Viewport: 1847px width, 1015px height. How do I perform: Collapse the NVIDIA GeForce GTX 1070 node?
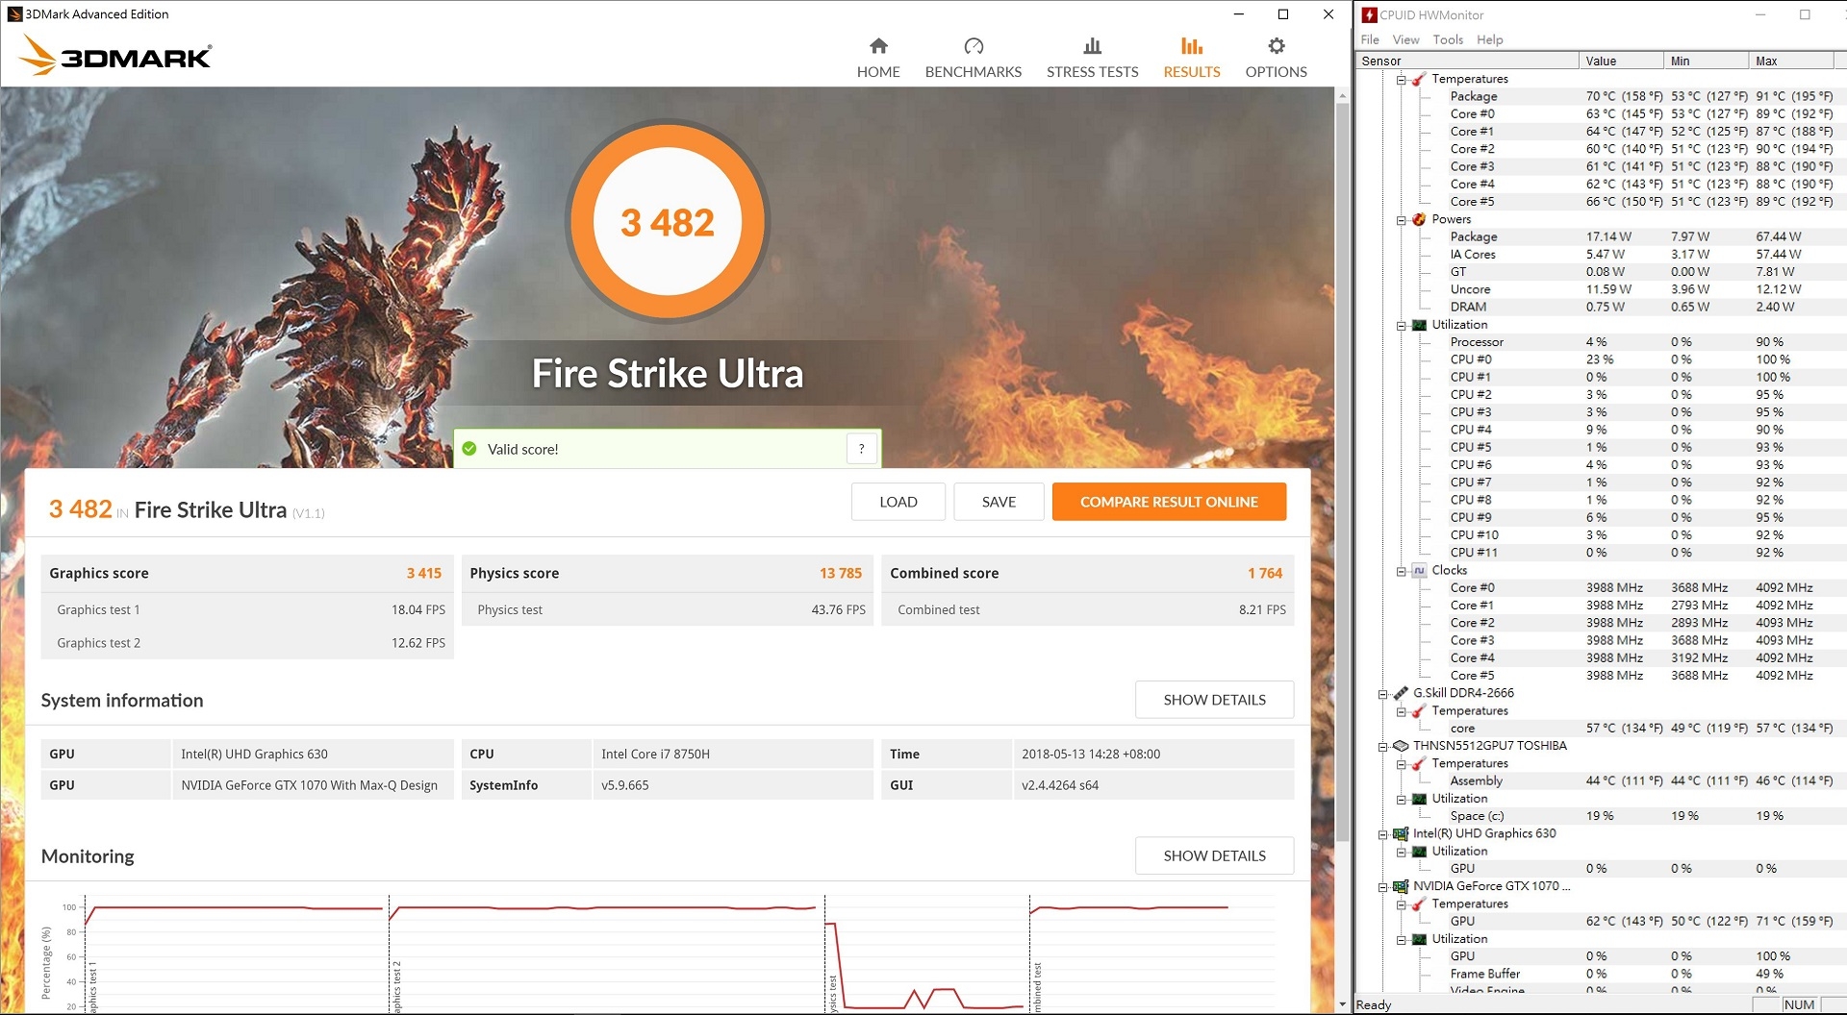[x=1383, y=887]
